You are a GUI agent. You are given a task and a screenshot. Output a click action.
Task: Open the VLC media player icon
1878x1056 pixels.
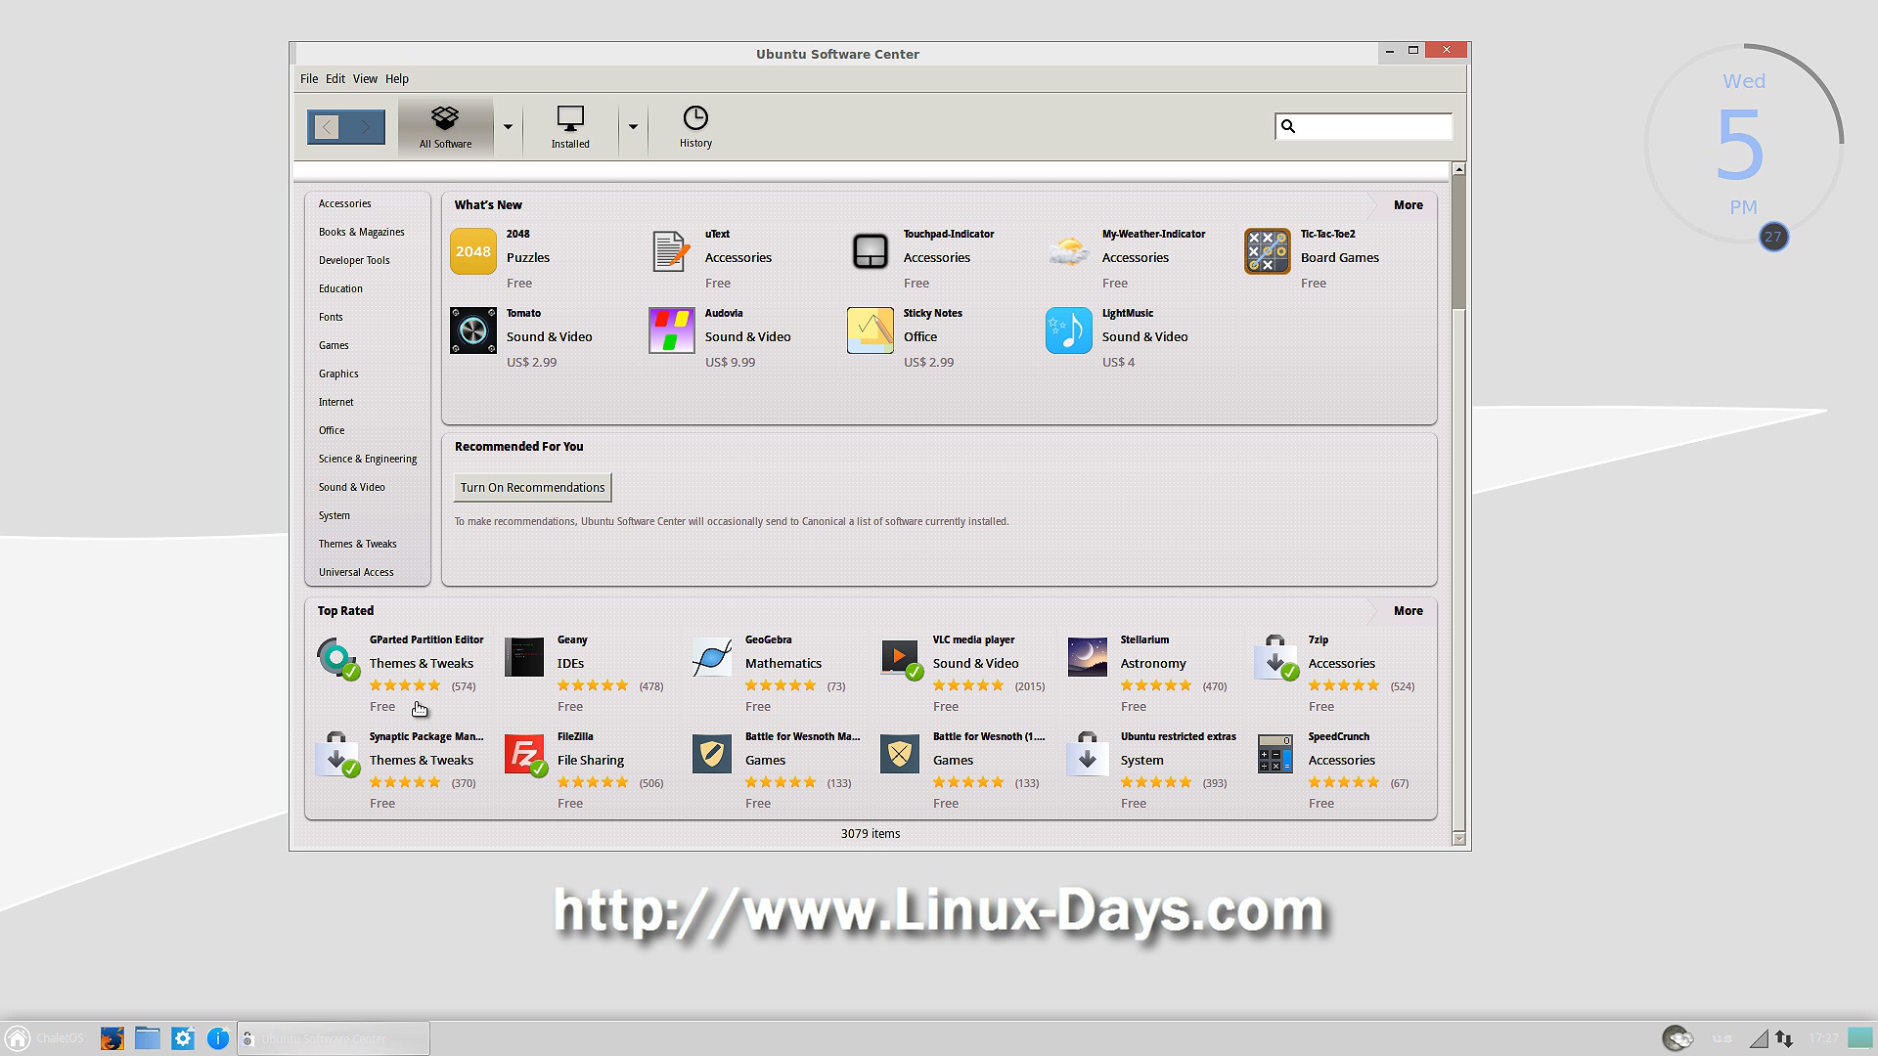coord(901,657)
